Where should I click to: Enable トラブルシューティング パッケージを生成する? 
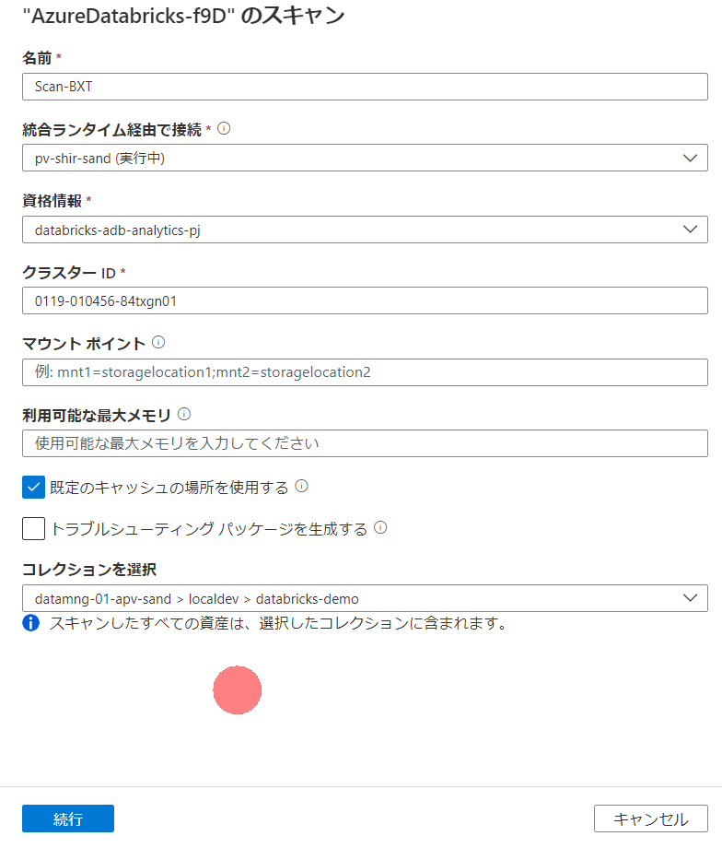pyautogui.click(x=33, y=528)
